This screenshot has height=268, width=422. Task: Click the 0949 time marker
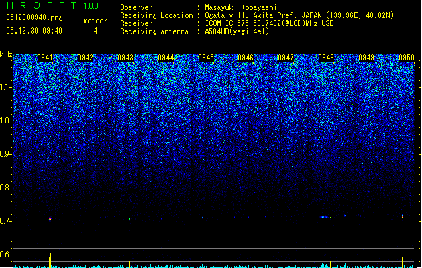366,58
